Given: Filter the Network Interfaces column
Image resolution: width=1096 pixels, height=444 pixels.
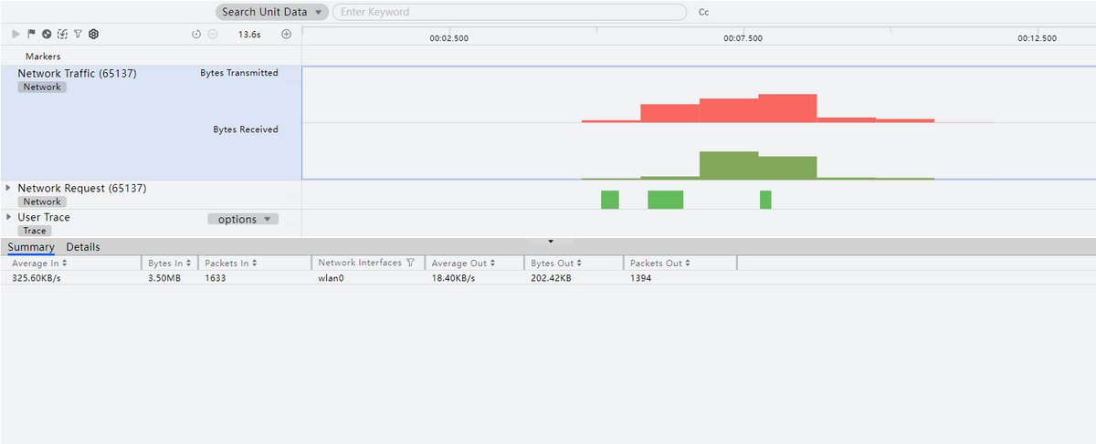Looking at the screenshot, I should (410, 263).
